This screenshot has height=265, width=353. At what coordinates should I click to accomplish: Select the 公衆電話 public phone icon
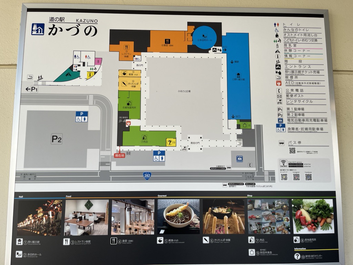tap(279, 90)
